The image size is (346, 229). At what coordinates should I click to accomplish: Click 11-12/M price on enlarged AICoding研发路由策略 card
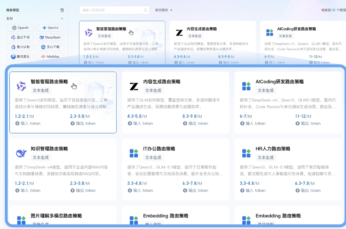(x=303, y=116)
